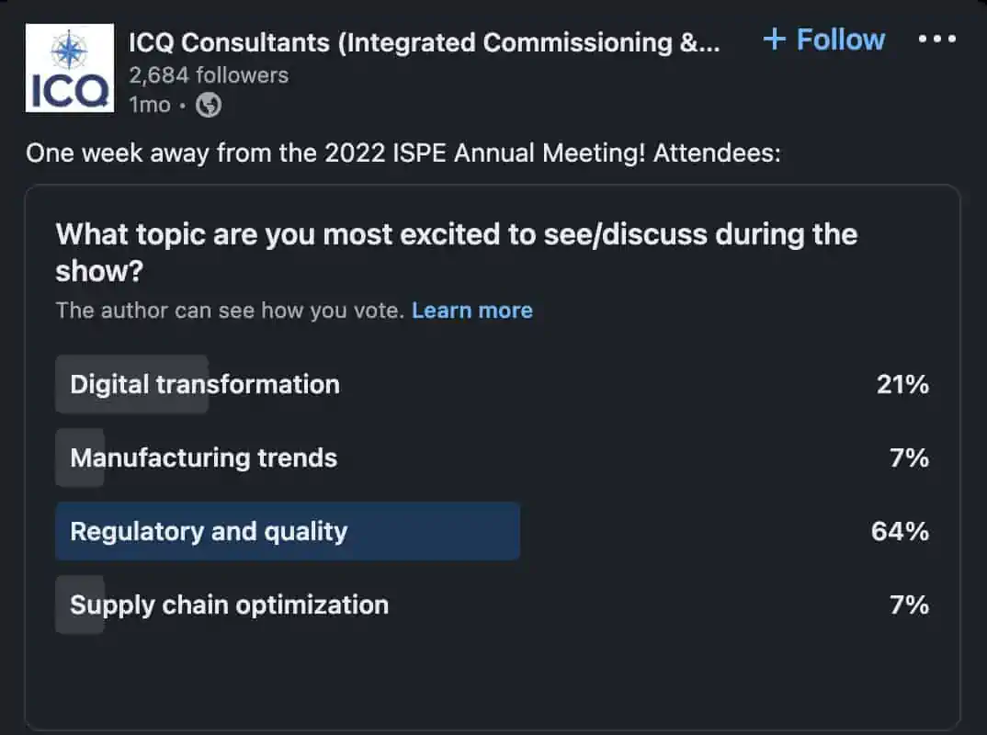Click the 21% result for Digital transformation

pyautogui.click(x=902, y=384)
